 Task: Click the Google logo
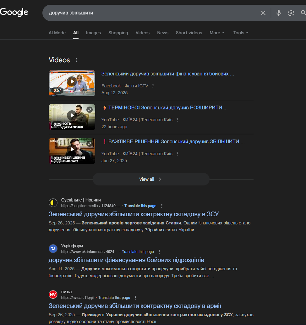(14, 12)
